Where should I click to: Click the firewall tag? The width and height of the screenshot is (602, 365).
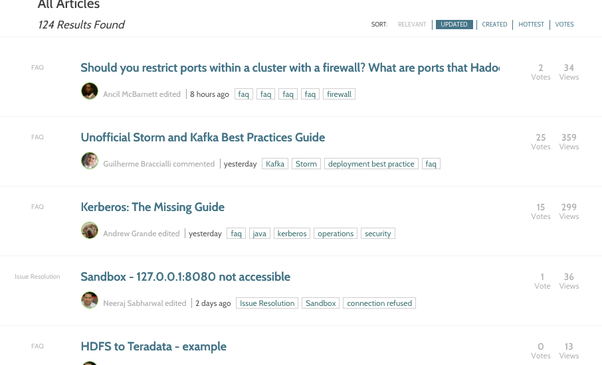coord(339,94)
